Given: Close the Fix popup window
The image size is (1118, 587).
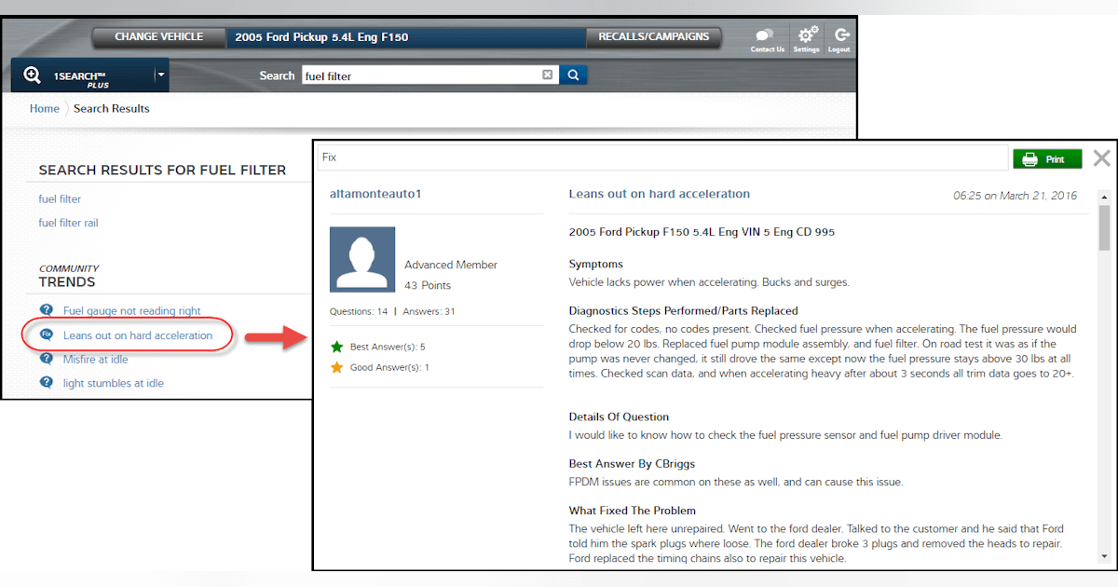Looking at the screenshot, I should click(x=1101, y=158).
